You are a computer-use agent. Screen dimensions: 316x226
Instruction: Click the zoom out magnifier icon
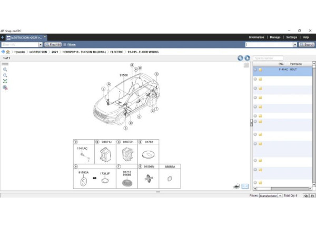pyautogui.click(x=5, y=75)
